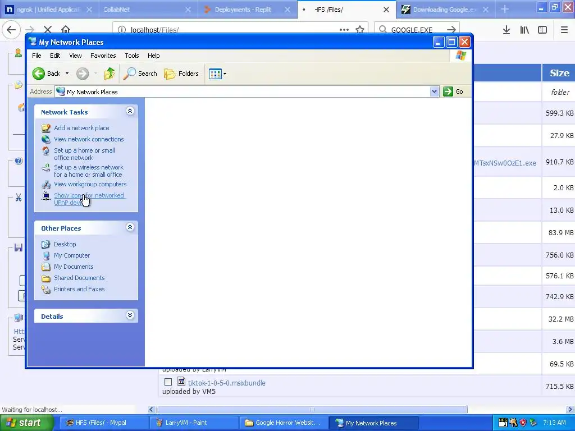Open the Favorites menu

103,56
